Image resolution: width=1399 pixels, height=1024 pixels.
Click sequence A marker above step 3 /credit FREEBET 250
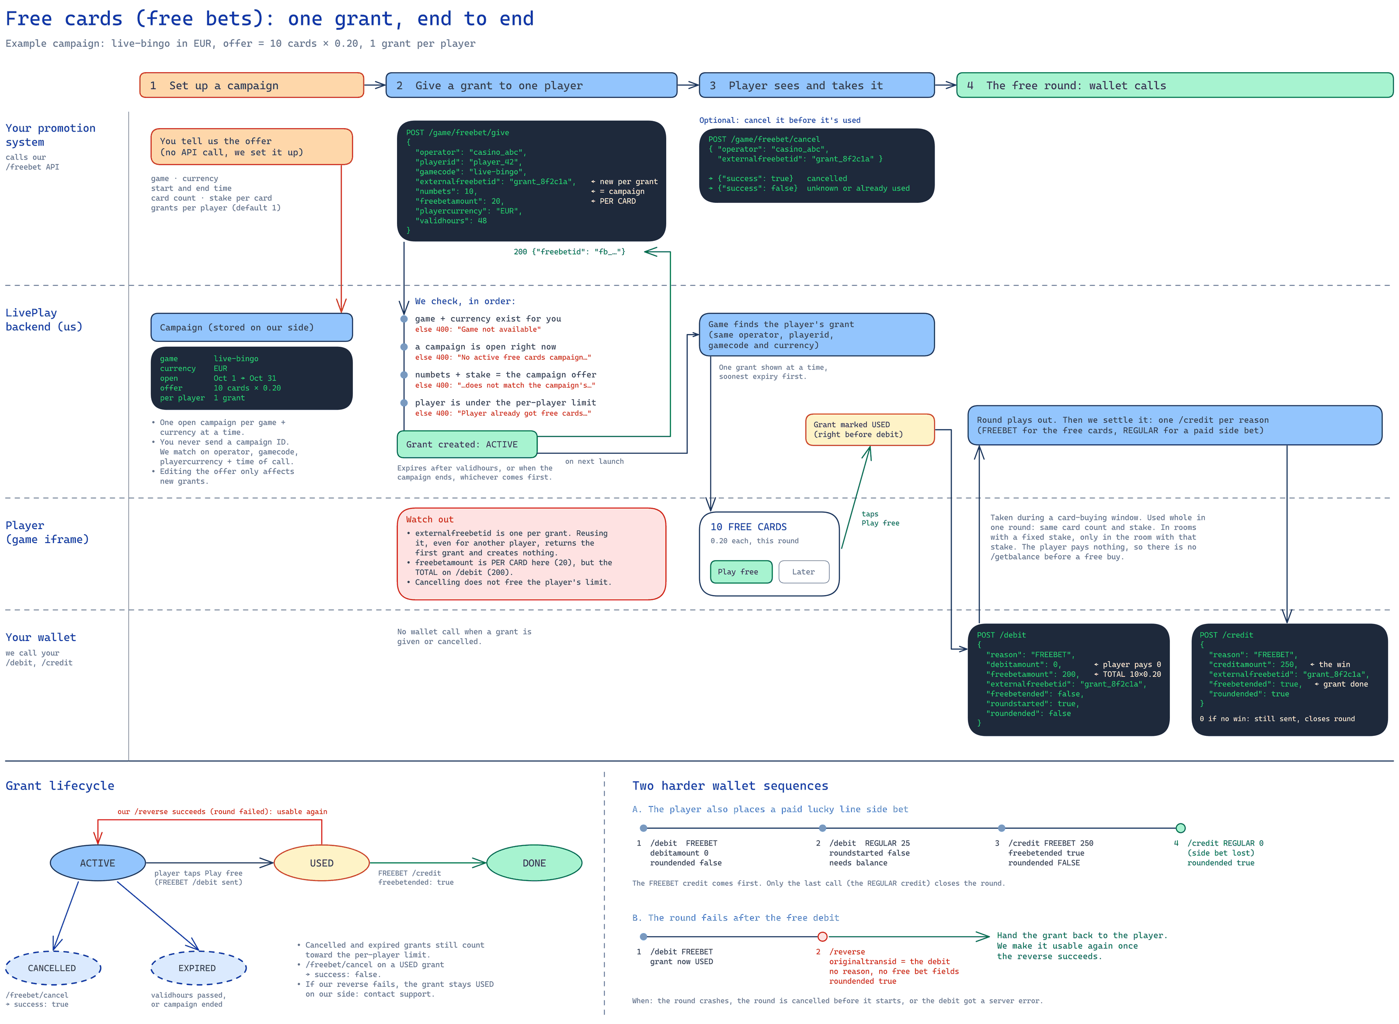(1001, 828)
